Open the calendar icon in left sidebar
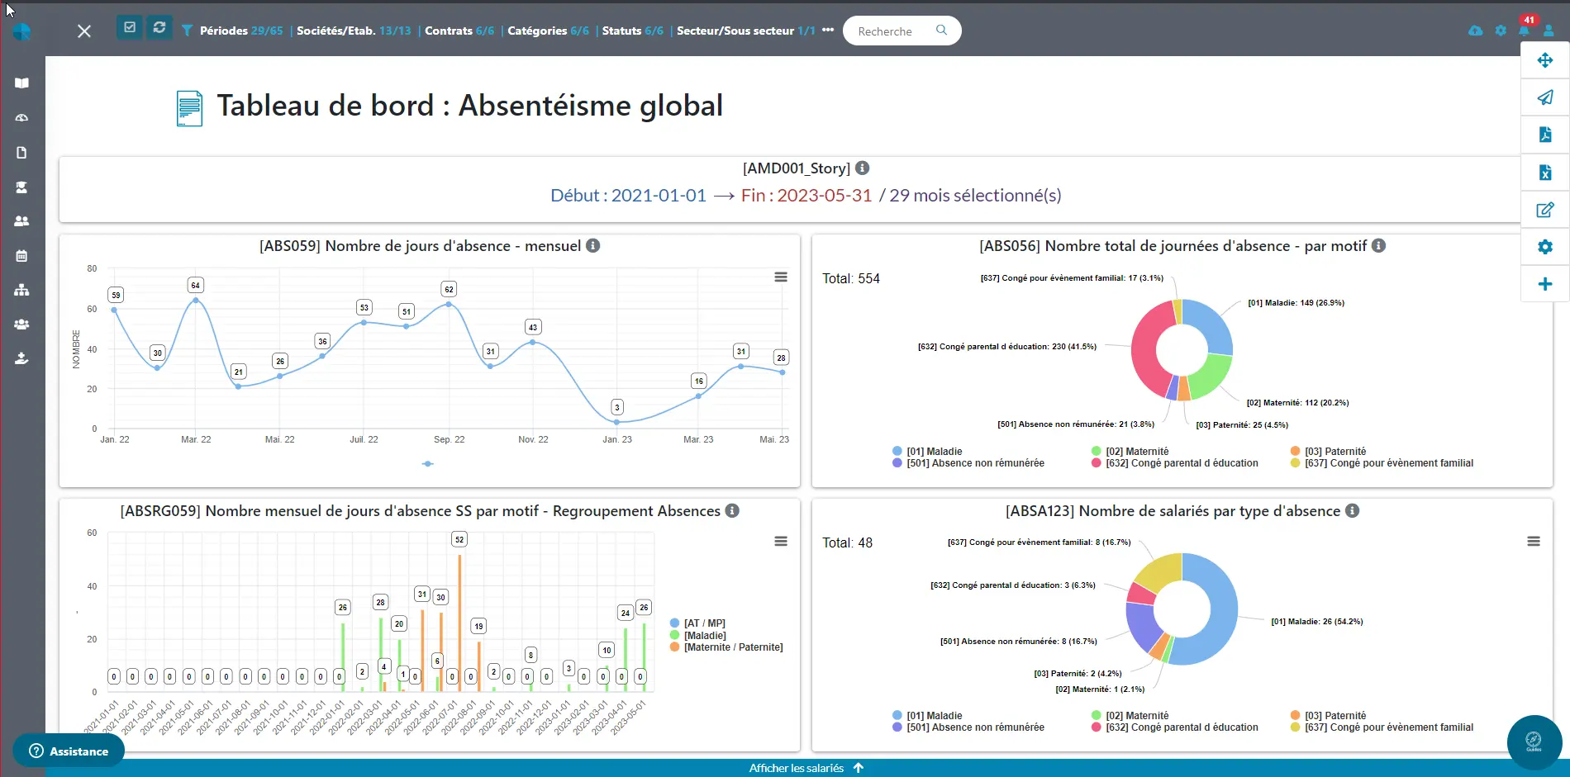Screen dimensions: 1570x777 [x=22, y=256]
